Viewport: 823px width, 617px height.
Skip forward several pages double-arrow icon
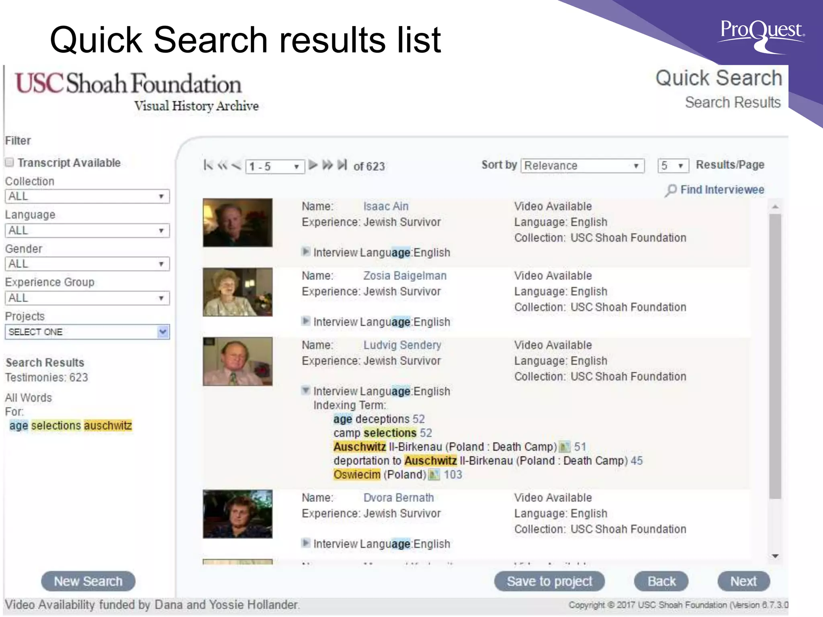328,165
